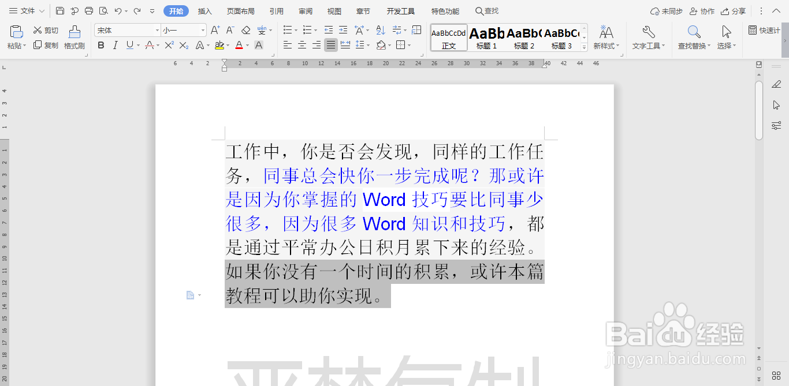The width and height of the screenshot is (789, 386).
Task: Apply the 标题 1 heading style
Action: [486, 38]
